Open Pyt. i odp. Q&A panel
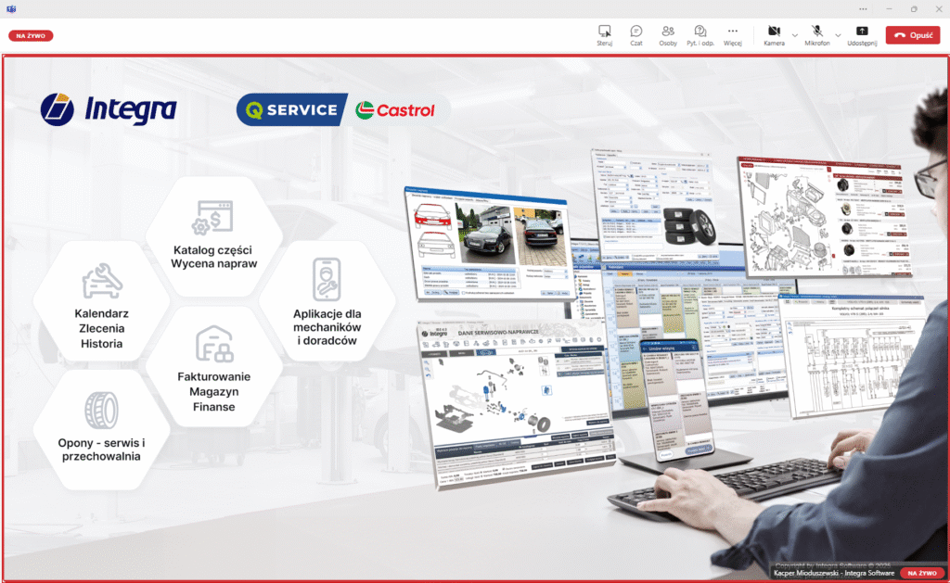Image resolution: width=950 pixels, height=583 pixels. point(700,36)
